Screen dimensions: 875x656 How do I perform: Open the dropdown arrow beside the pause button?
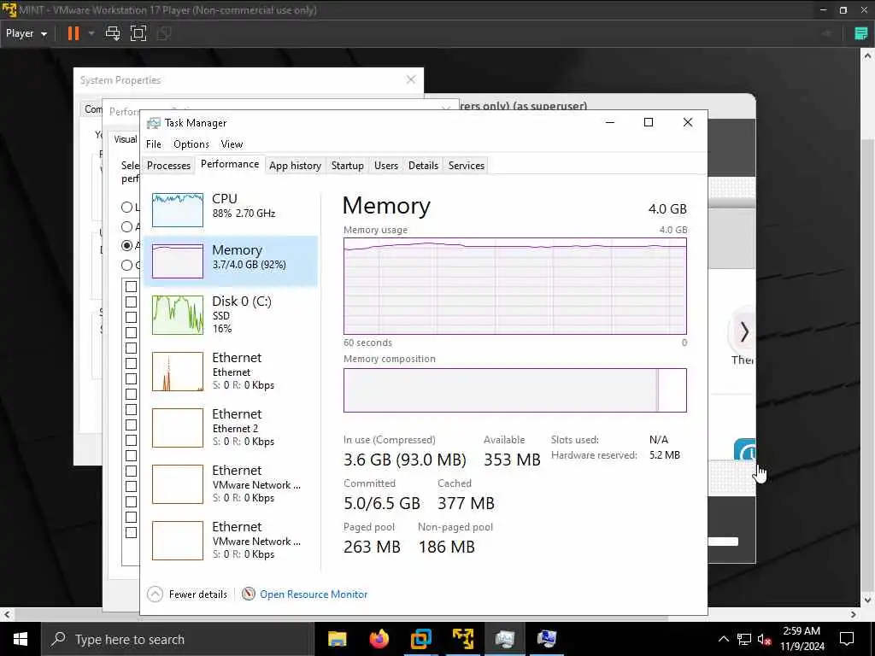91,33
